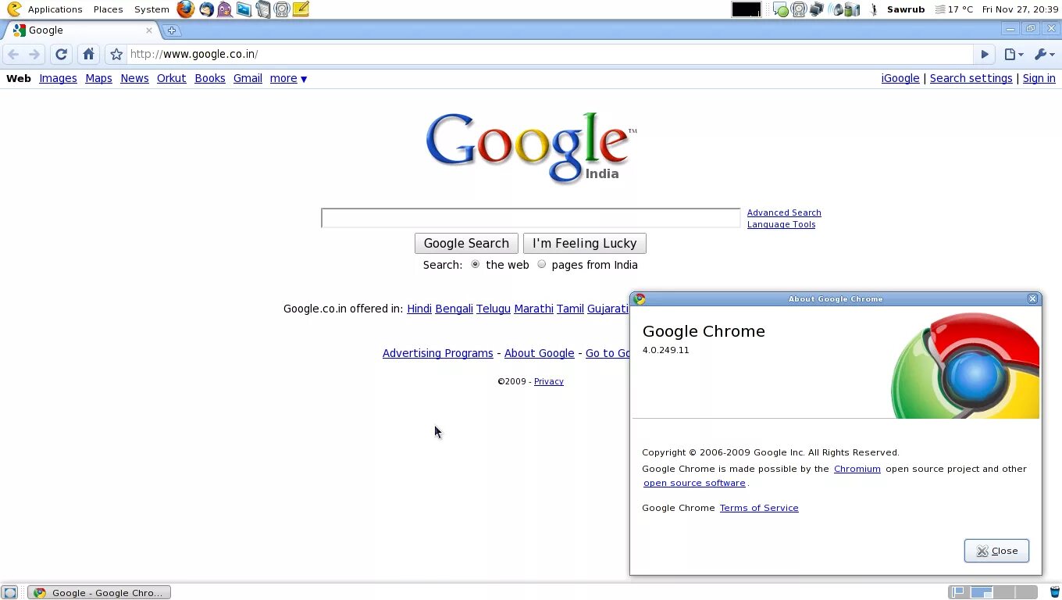Open the Chromium link in About dialog
This screenshot has width=1062, height=600.
click(857, 469)
